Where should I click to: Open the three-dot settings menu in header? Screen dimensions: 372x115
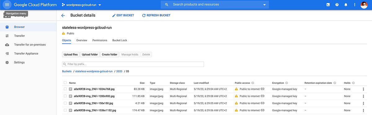click(x=355, y=5)
